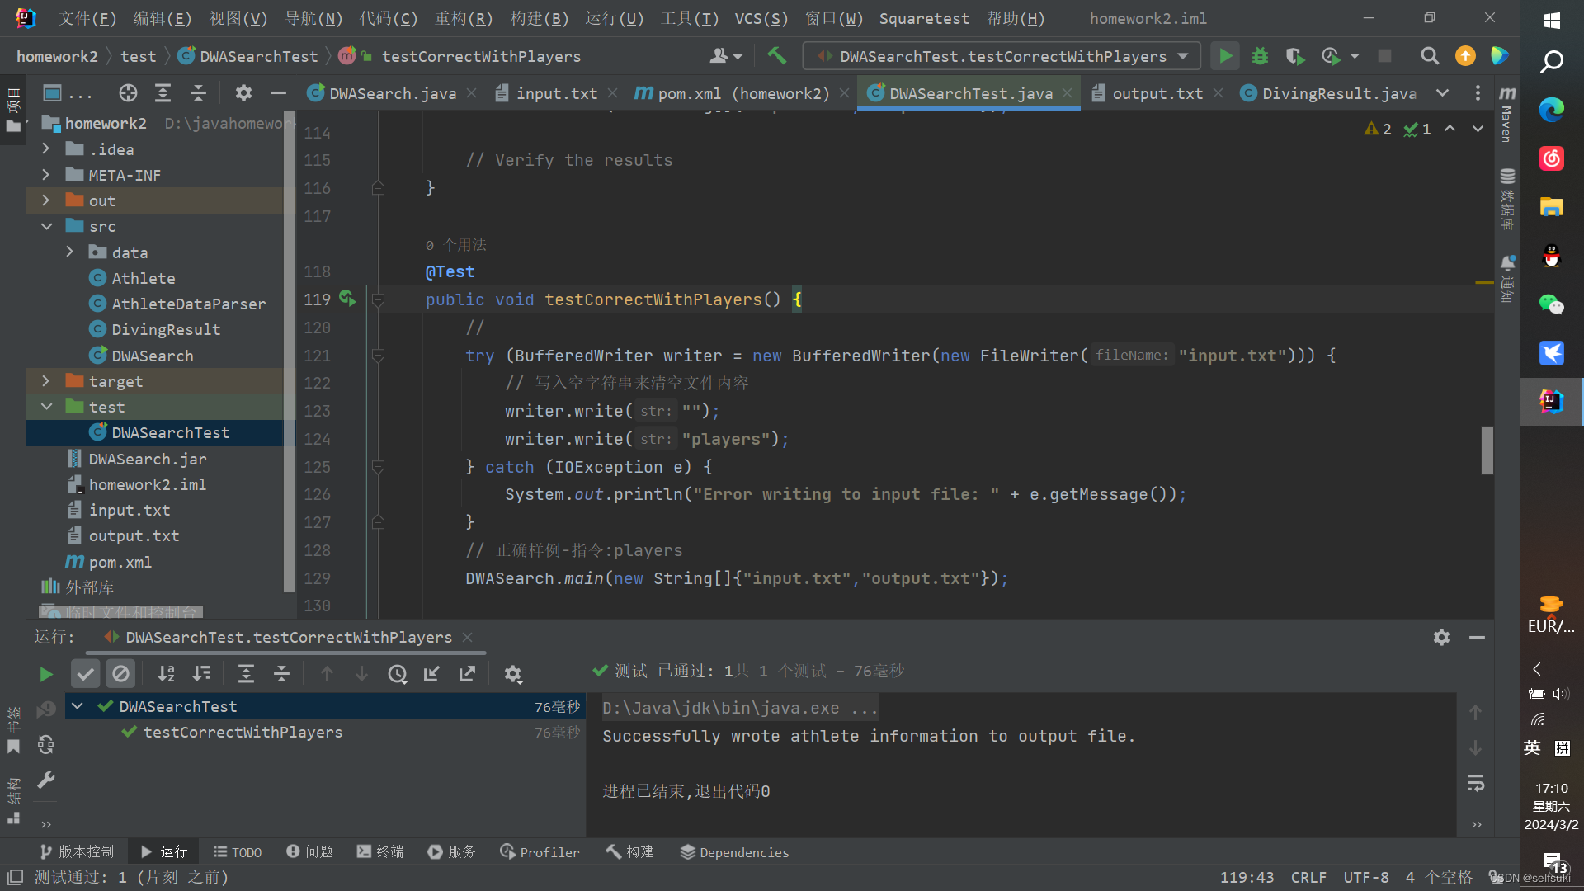The height and width of the screenshot is (891, 1584).
Task: Collapse the src folder tree
Action: coord(46,226)
